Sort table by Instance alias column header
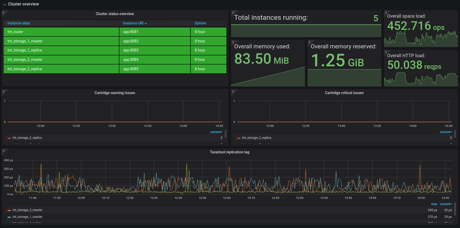This screenshot has width=460, height=228. pos(19,23)
